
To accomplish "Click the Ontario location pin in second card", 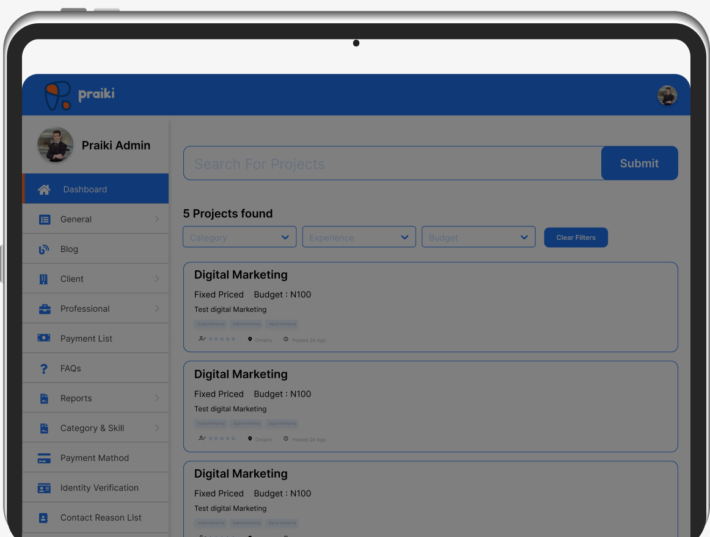I will point(250,438).
